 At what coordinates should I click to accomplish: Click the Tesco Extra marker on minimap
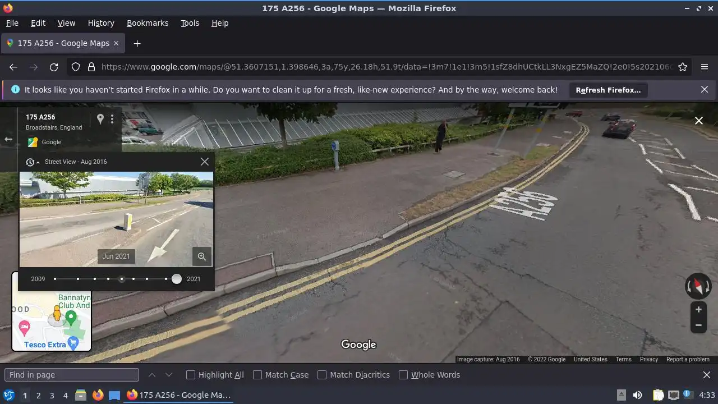(x=73, y=342)
